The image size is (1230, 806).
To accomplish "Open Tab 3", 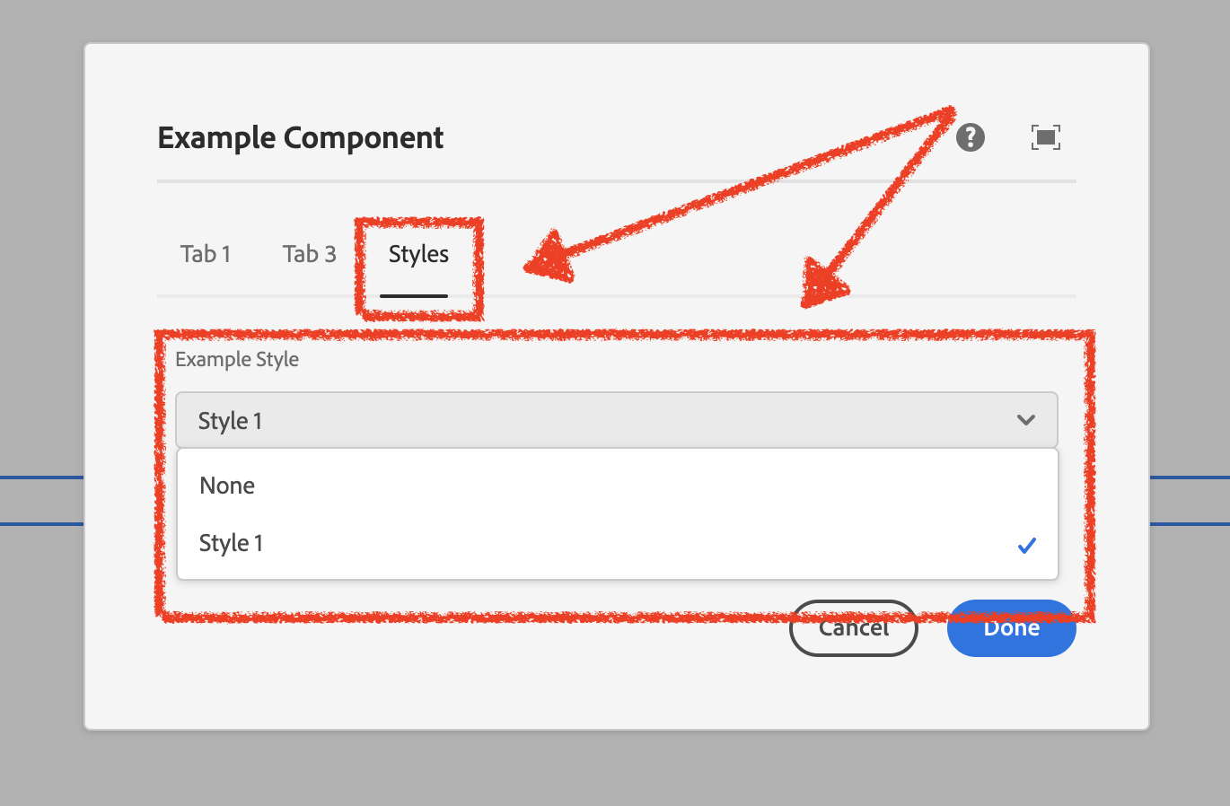I will pos(310,254).
